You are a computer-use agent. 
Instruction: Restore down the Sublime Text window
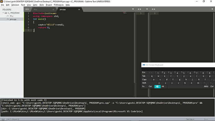click(204, 1)
